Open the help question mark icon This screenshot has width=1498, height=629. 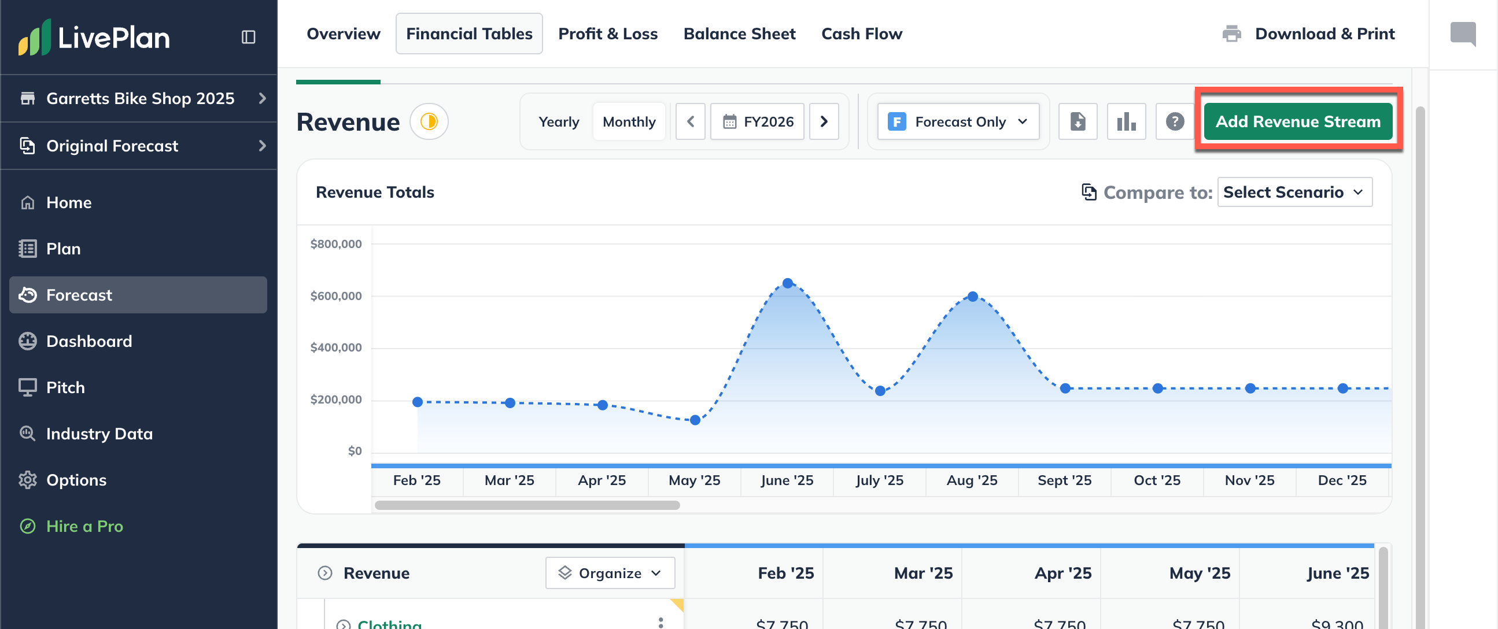coord(1174,121)
